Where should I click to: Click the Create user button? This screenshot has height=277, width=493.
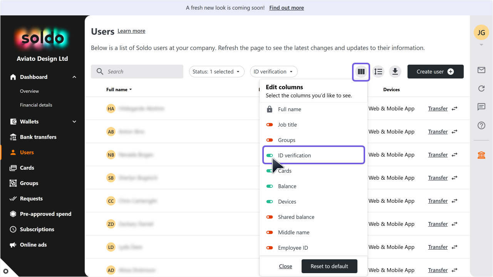[436, 72]
